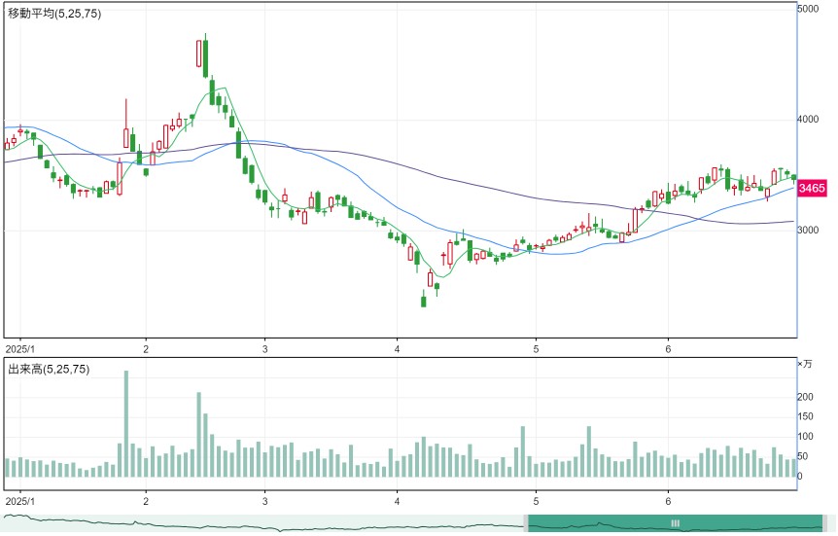838x536 pixels.
Task: Click the center grip of the range selector
Action: click(675, 523)
